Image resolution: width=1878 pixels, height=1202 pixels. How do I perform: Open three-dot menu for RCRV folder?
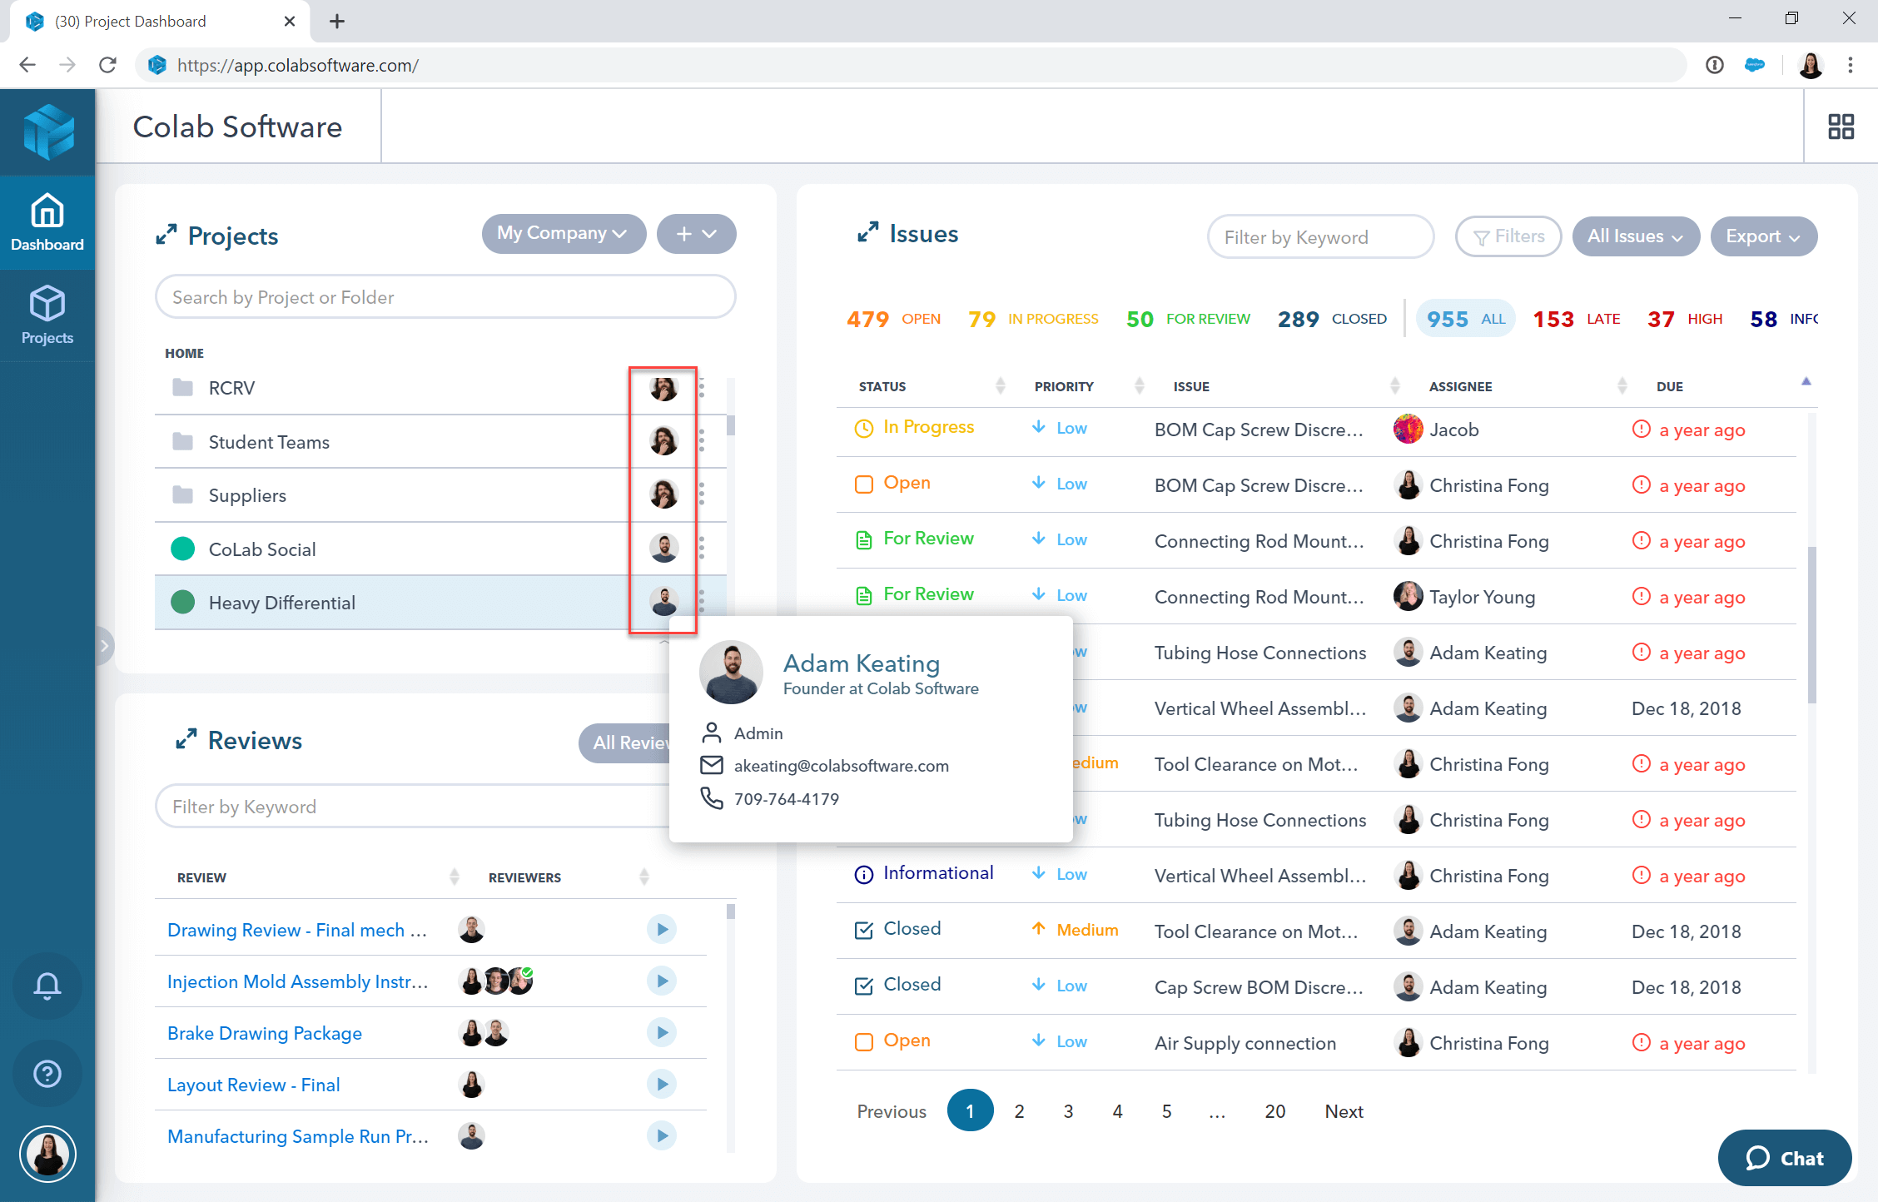point(702,388)
